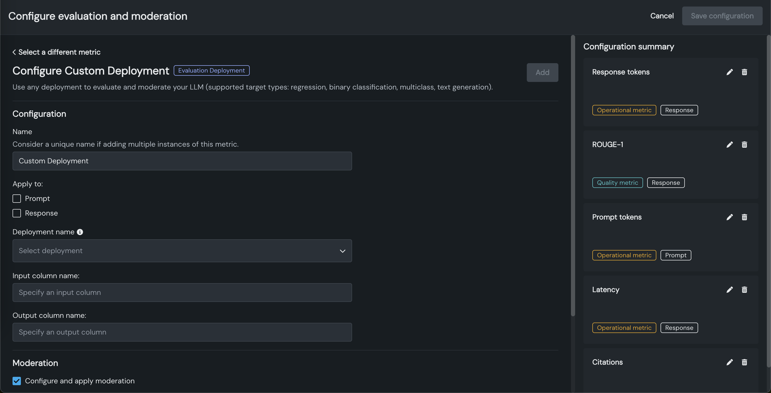
Task: Delete the Citations metric
Action: click(x=744, y=362)
